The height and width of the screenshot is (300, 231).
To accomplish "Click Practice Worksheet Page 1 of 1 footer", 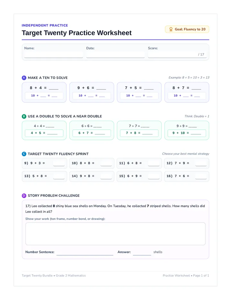I will click(x=186, y=276).
